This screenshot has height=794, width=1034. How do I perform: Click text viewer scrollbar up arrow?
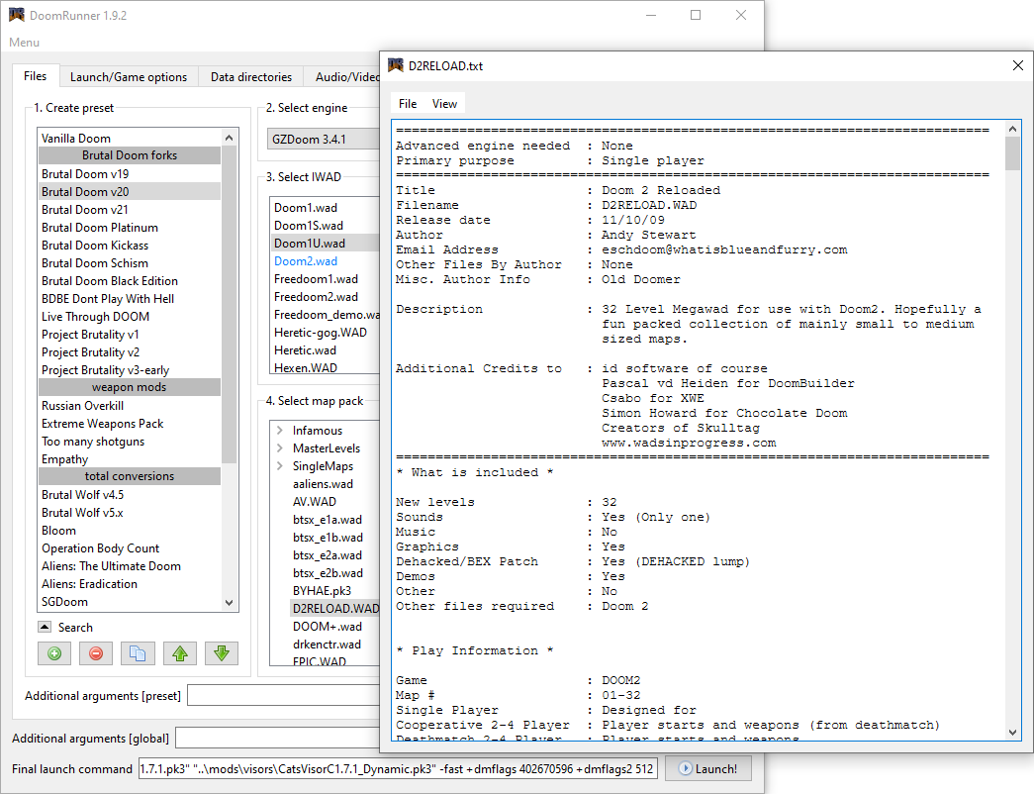(1013, 129)
